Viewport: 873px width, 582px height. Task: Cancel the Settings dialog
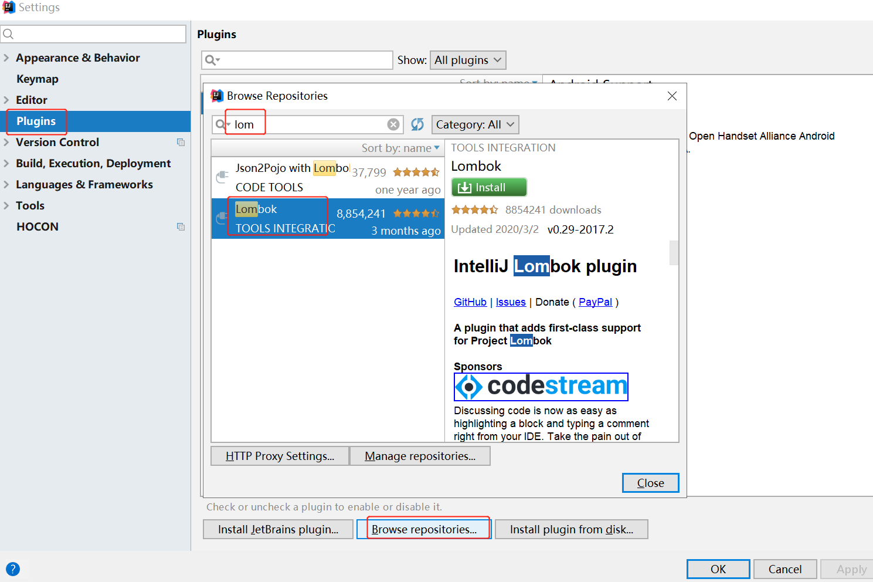tap(785, 569)
